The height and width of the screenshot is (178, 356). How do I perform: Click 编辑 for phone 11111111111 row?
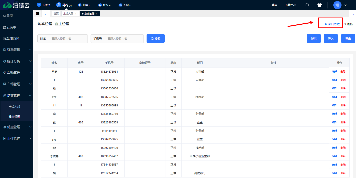coord(335,131)
